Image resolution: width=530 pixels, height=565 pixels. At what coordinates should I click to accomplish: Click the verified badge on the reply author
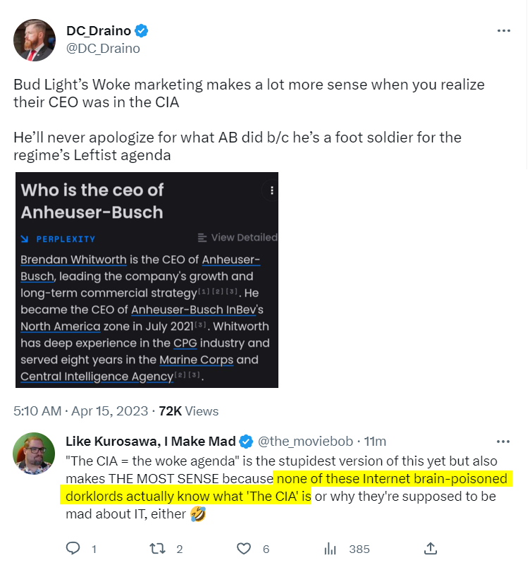[x=246, y=442]
